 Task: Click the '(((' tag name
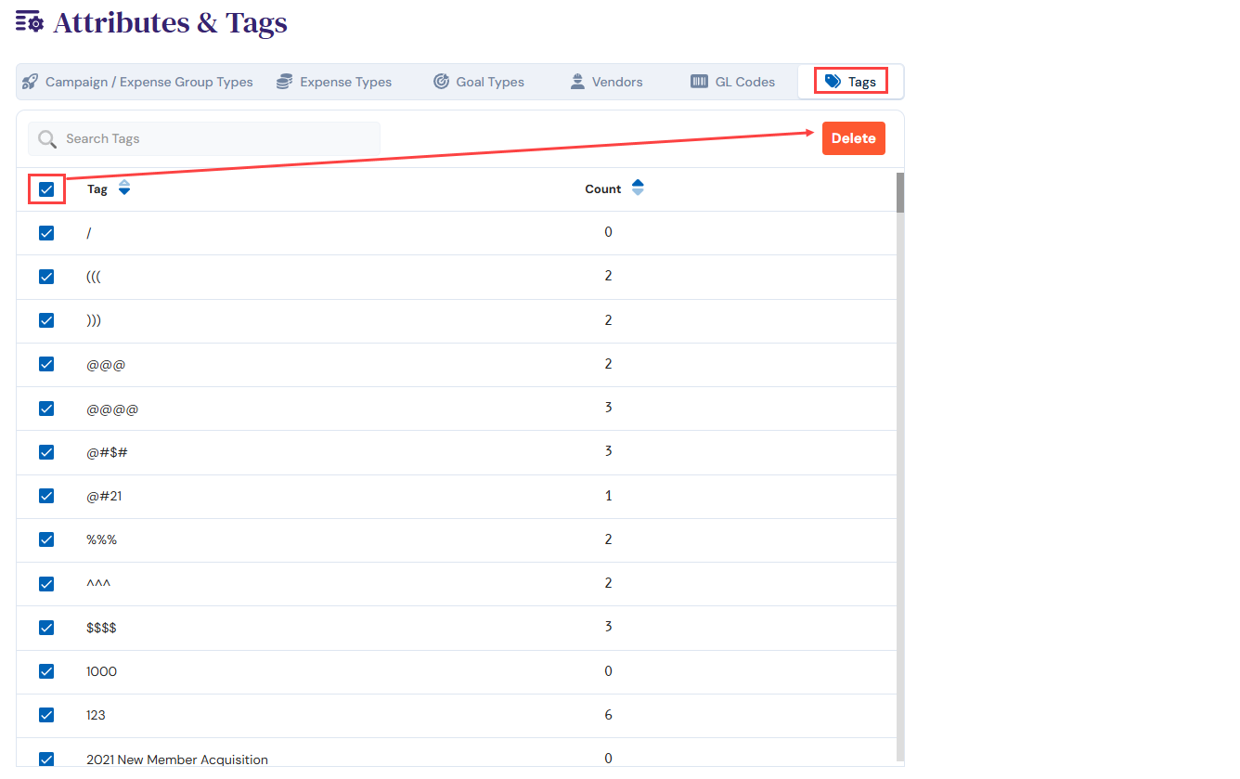tap(94, 277)
